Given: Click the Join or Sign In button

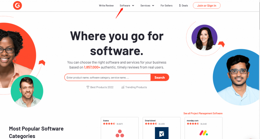Looking at the screenshot, I should [207, 6].
